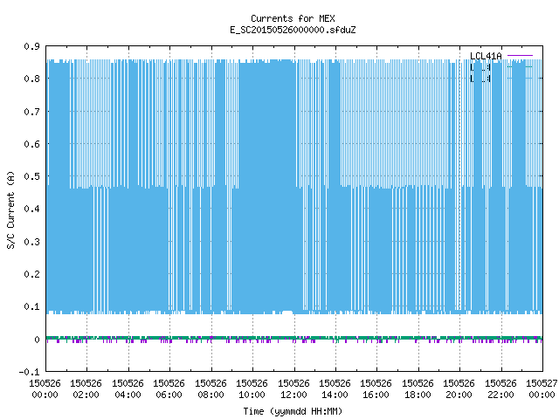Click the "Time (yymmdd HH:MM)" axis label
The height and width of the screenshot is (419, 559).
coord(293,411)
